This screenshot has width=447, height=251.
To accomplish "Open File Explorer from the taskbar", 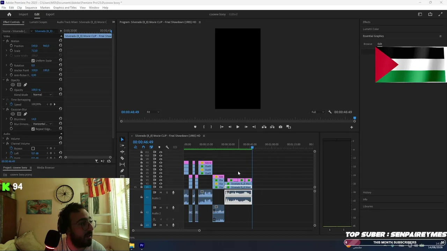I will click(x=132, y=245).
